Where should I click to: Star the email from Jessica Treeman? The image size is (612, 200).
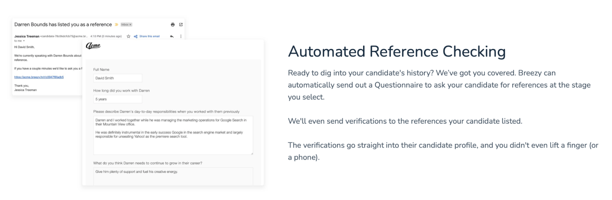[x=129, y=36]
